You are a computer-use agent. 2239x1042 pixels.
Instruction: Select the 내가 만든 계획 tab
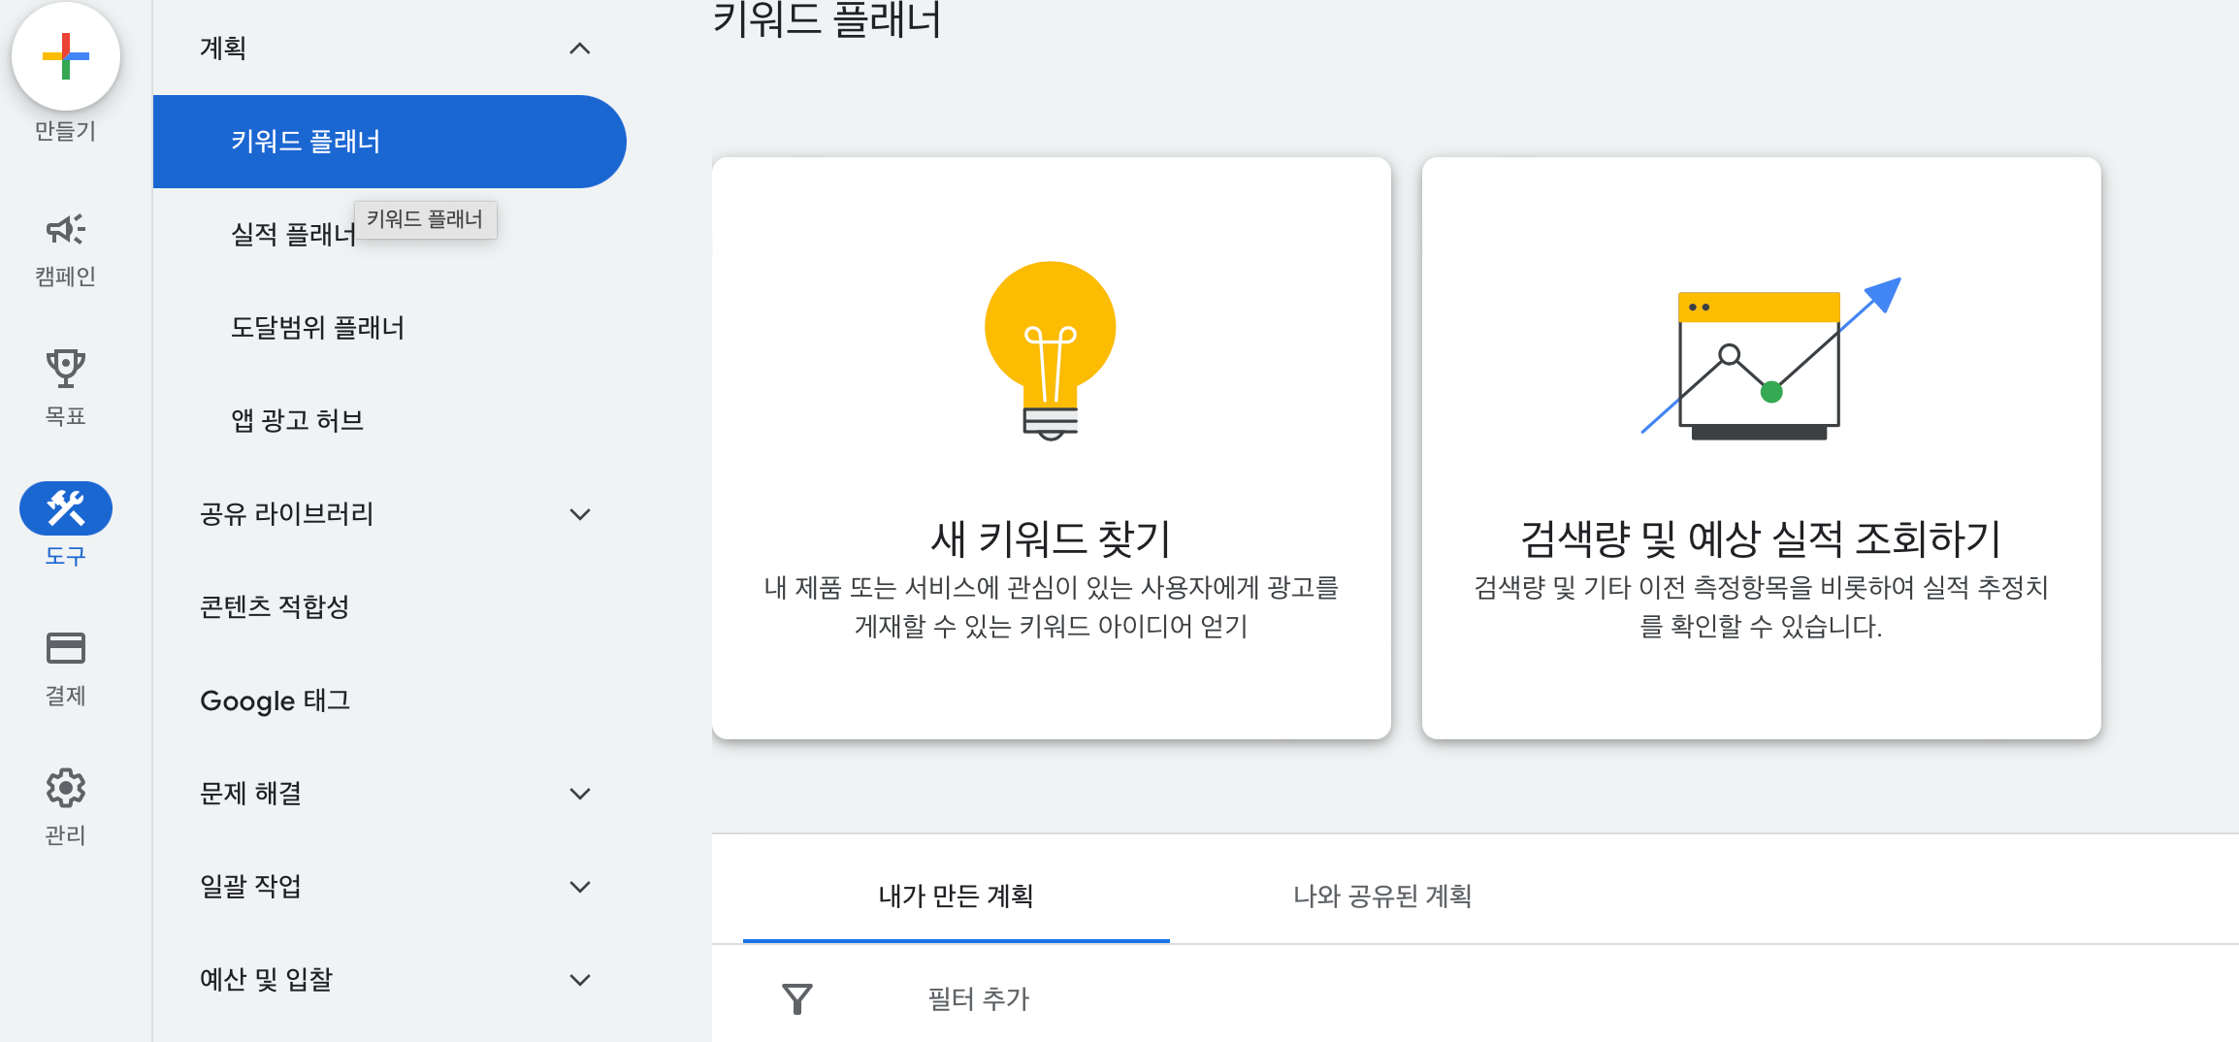[x=955, y=896]
